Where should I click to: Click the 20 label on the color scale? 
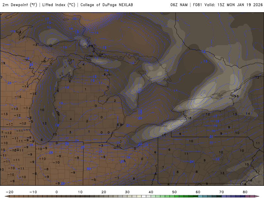point(104,192)
